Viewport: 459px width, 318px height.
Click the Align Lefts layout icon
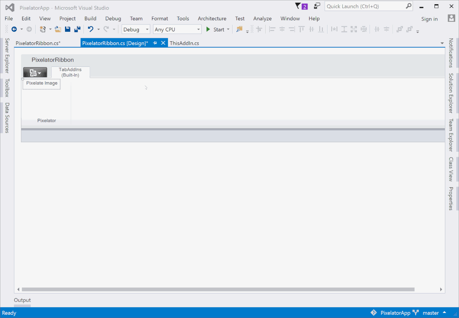pos(272,29)
